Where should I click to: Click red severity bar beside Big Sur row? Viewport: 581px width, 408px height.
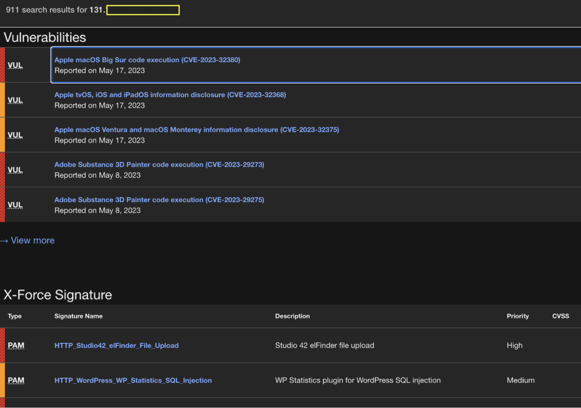[x=2, y=65]
